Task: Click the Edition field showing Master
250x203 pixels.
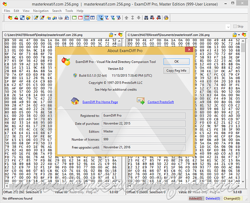Action: coord(144,131)
